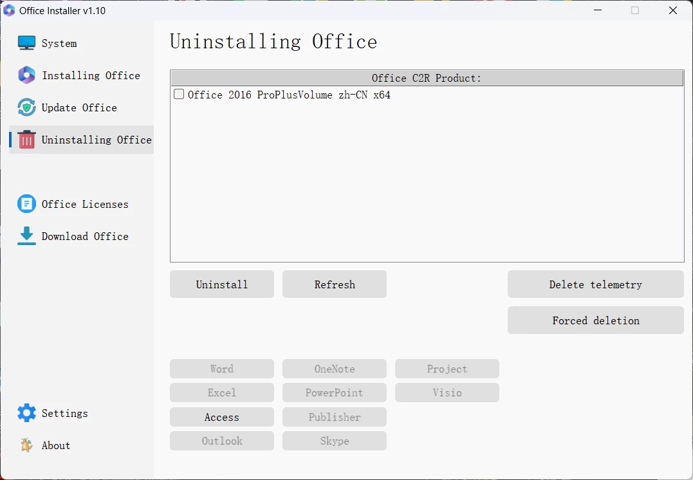Click Forced deletion button
Image resolution: width=693 pixels, height=480 pixels.
[596, 320]
